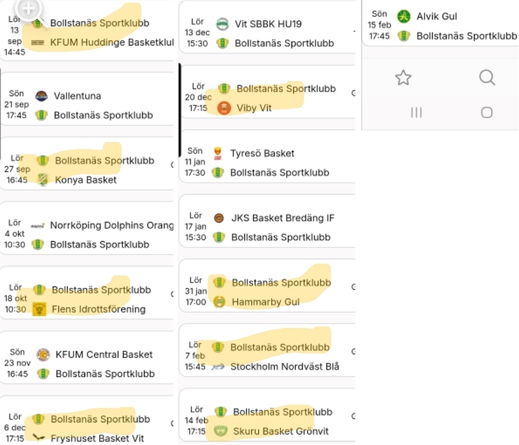
Task: Select the Alvik Gul team name
Action: [x=436, y=16]
